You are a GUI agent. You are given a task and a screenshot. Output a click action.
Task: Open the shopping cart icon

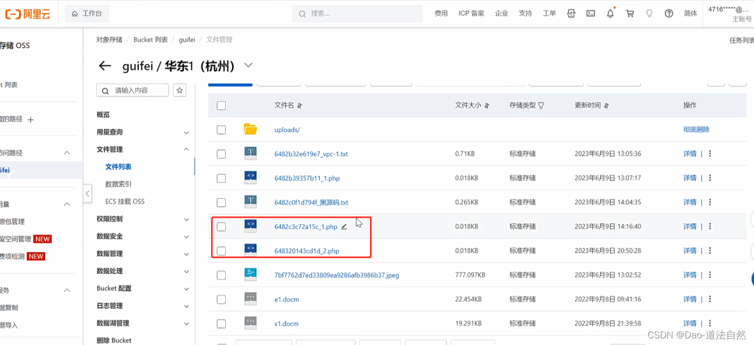630,13
